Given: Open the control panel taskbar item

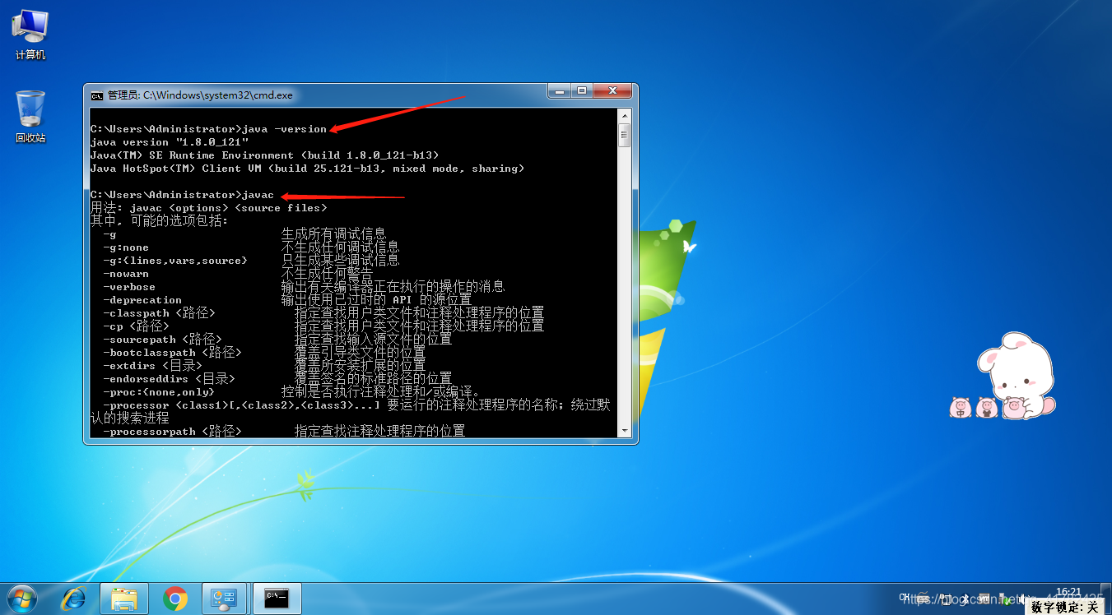Looking at the screenshot, I should point(224,599).
